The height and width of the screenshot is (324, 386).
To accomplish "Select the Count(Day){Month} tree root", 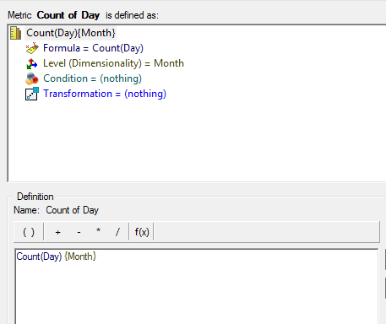I will (71, 33).
